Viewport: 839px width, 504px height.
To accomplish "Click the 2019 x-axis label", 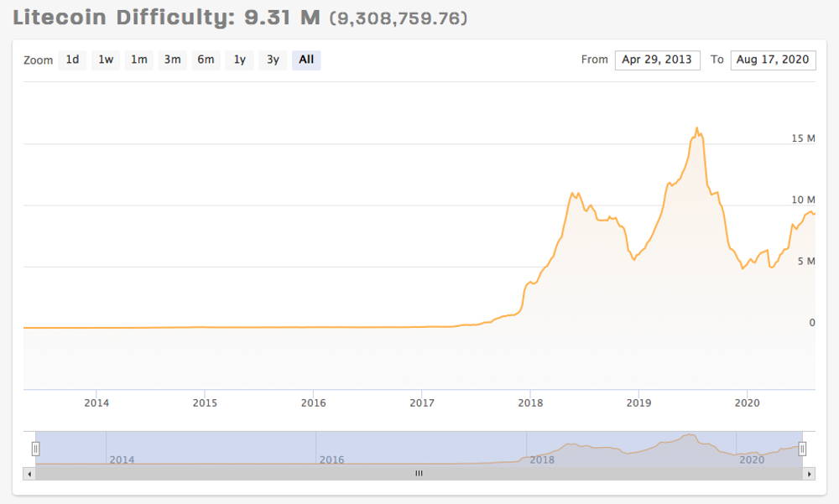I will click(x=638, y=403).
